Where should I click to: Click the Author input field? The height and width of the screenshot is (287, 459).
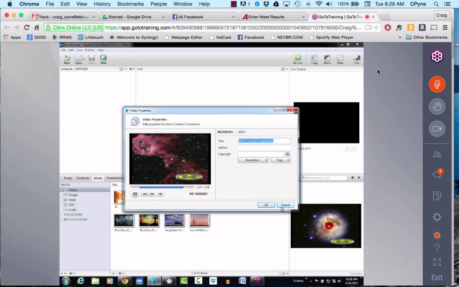click(264, 147)
